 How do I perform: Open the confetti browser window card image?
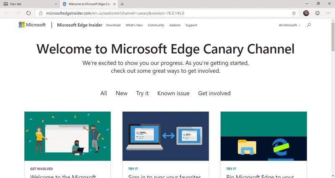pyautogui.click(x=67, y=136)
